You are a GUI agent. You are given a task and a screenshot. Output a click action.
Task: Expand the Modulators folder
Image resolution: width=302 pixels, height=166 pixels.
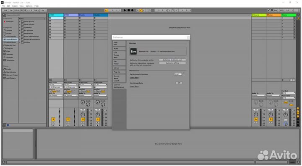[x=20, y=33]
